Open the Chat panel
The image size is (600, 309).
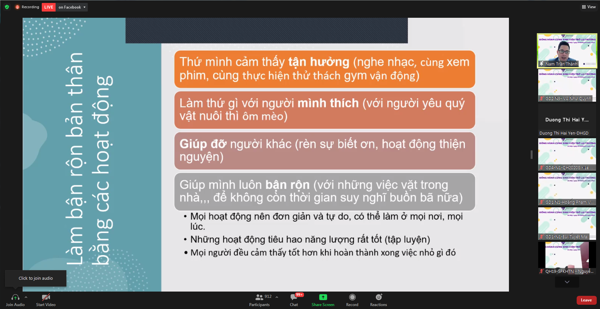[294, 297]
